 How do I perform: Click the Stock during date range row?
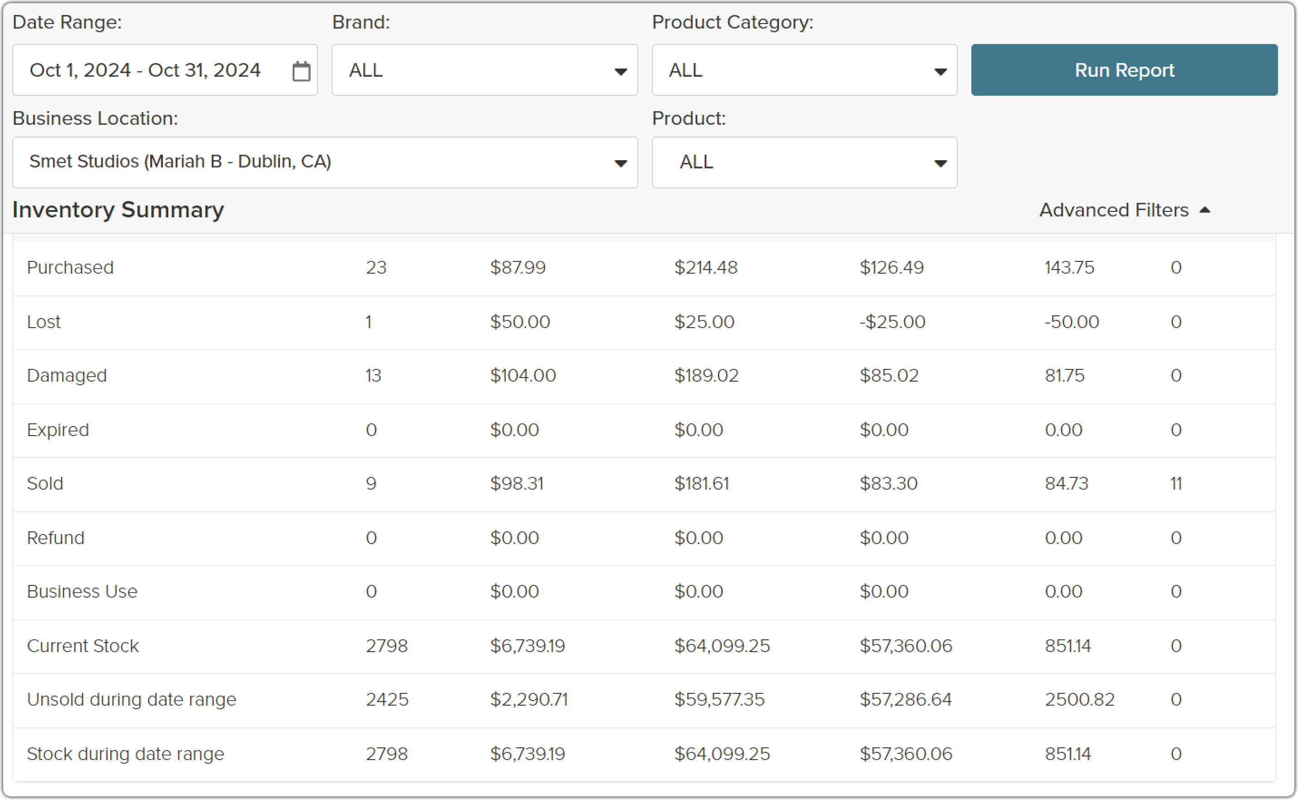point(644,754)
